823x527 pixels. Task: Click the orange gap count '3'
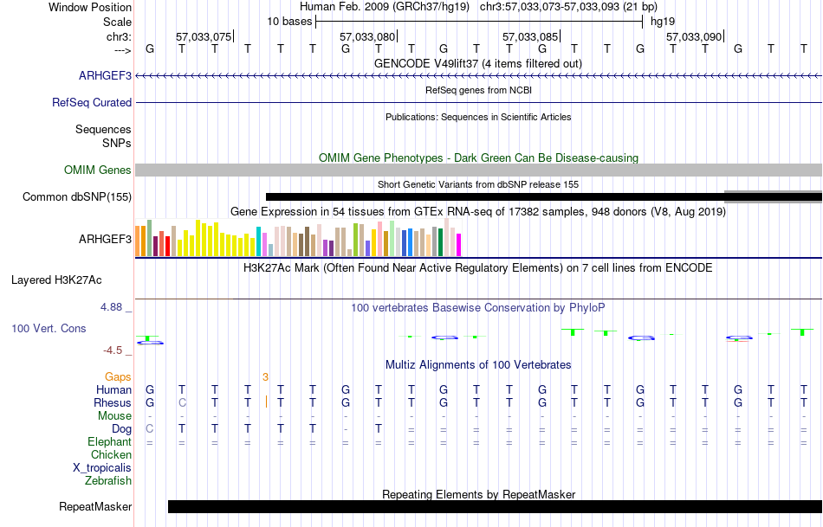point(266,377)
